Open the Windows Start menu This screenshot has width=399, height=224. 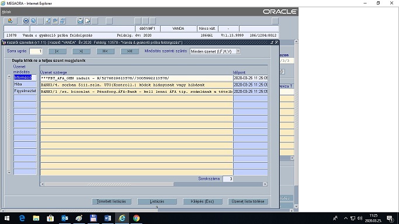point(7,218)
